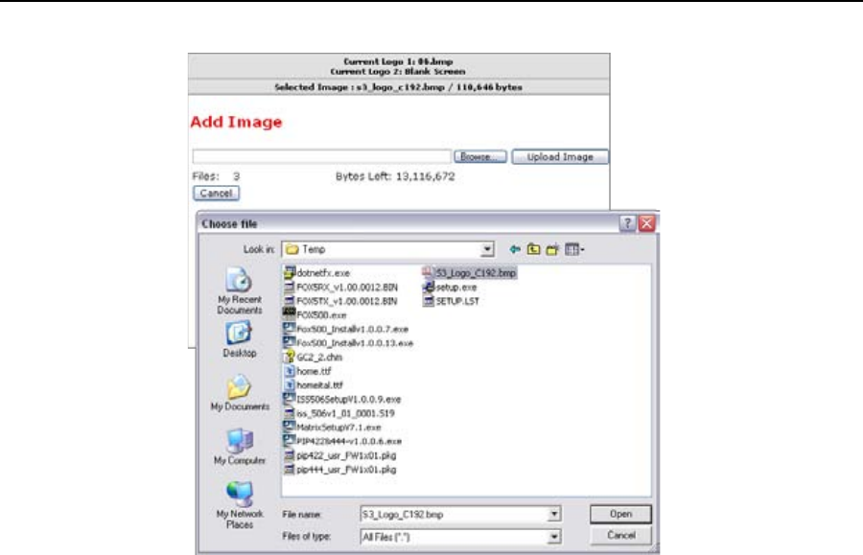Click Upload Image button
863x555 pixels.
coord(560,157)
